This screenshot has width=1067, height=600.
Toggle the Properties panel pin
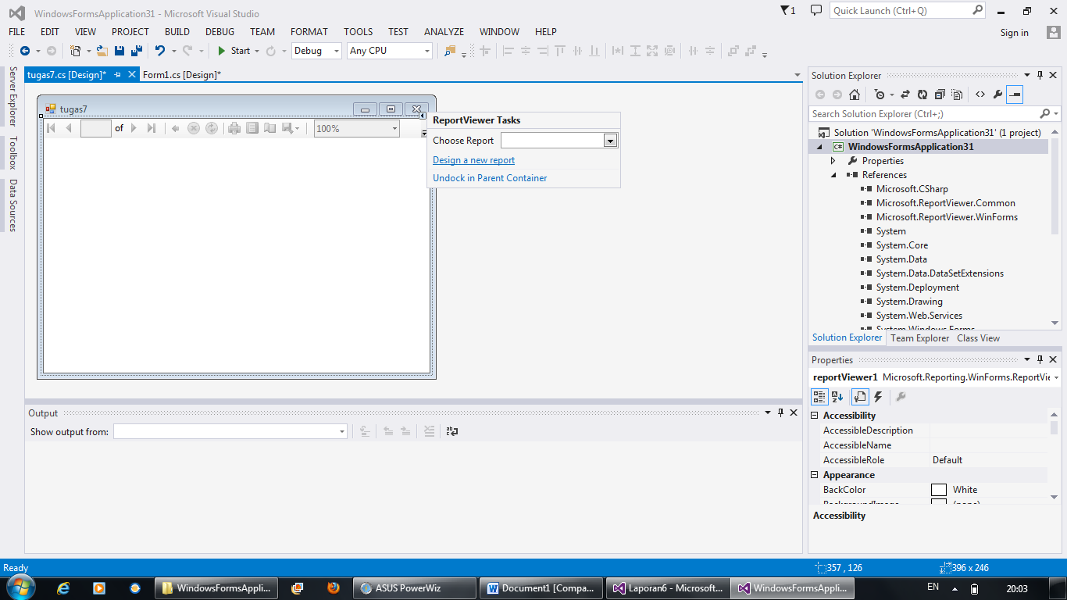coord(1040,359)
